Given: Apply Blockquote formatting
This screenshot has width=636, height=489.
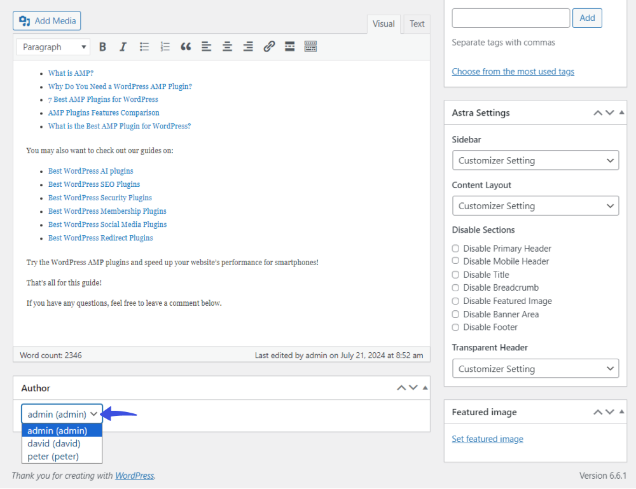Looking at the screenshot, I should click(186, 47).
